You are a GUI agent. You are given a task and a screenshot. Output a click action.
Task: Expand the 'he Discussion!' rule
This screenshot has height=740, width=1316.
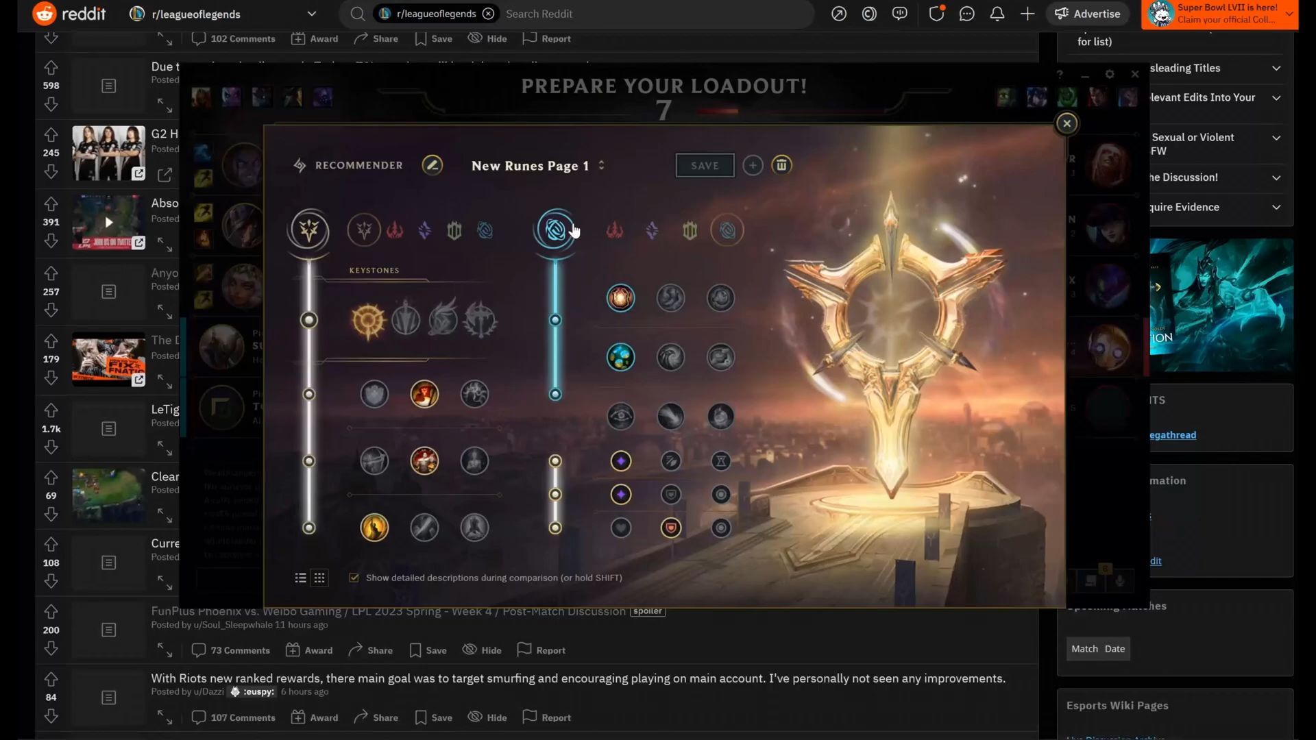point(1276,177)
